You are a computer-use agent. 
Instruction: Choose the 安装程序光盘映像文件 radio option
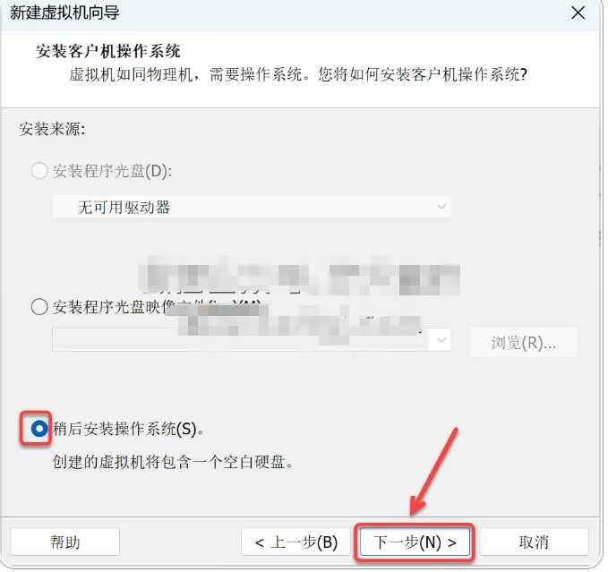click(x=39, y=307)
